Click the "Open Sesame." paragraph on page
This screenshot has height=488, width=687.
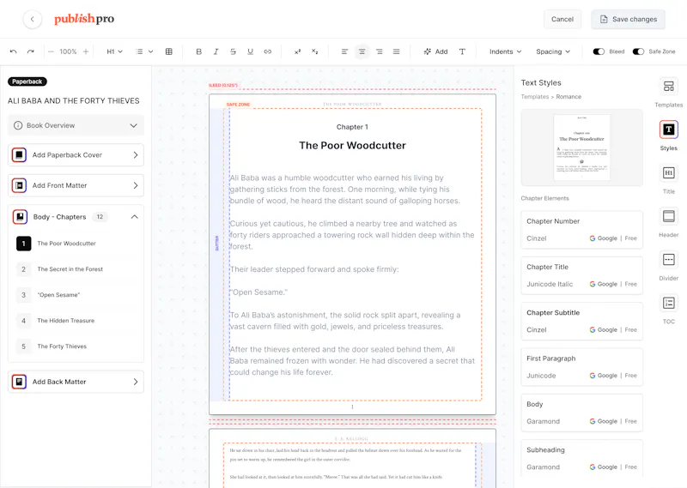tap(259, 292)
